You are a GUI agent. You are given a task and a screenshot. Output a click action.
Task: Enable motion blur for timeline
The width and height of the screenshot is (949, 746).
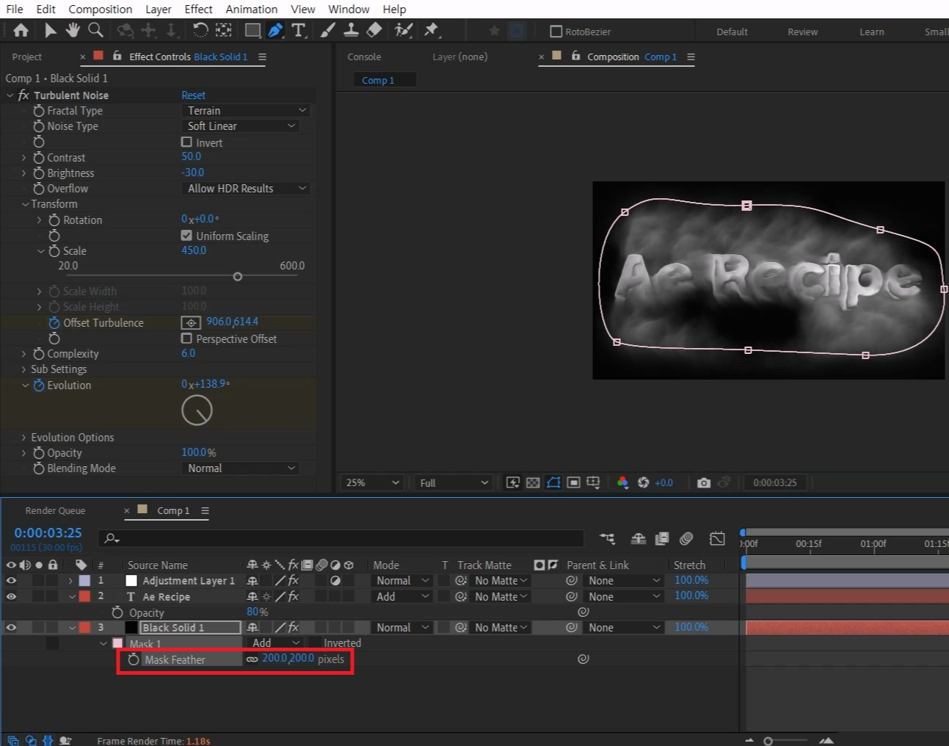click(686, 538)
